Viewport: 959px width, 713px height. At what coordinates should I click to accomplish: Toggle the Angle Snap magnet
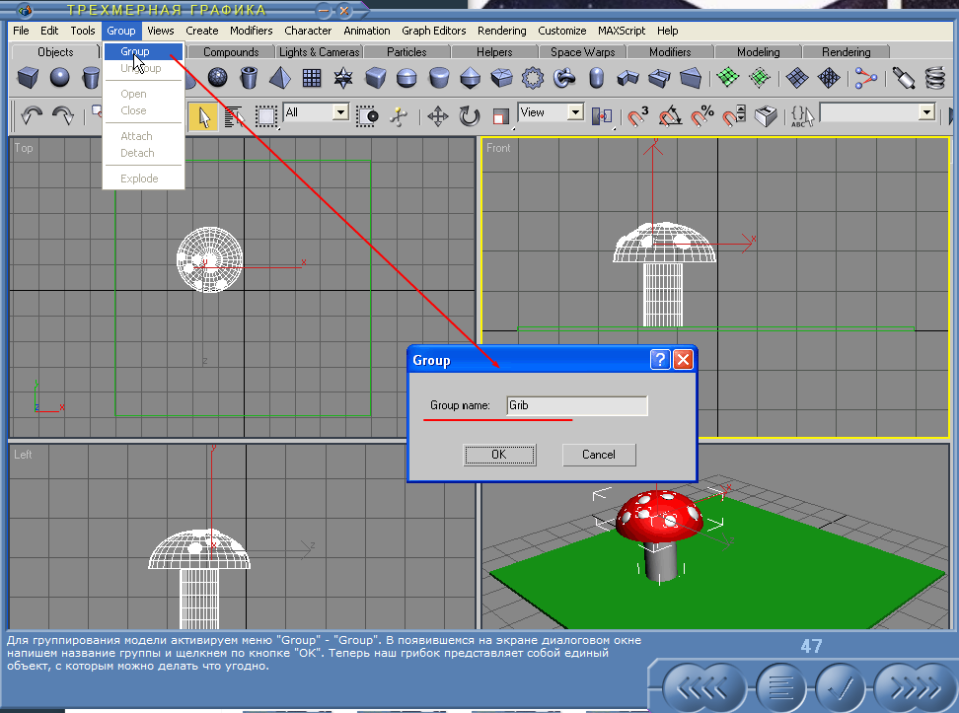pos(670,115)
